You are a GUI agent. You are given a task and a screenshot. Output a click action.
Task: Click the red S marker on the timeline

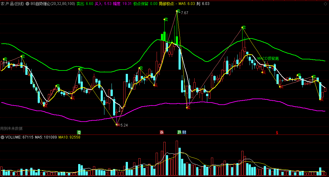[277, 132]
